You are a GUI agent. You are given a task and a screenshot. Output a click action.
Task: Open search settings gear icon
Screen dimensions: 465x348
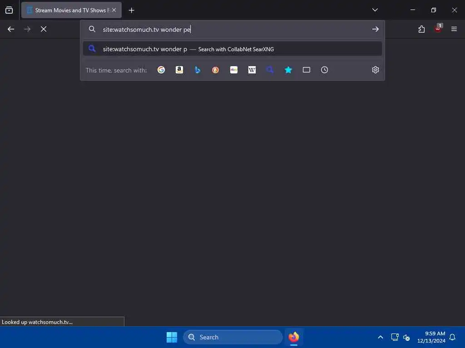coord(376,70)
